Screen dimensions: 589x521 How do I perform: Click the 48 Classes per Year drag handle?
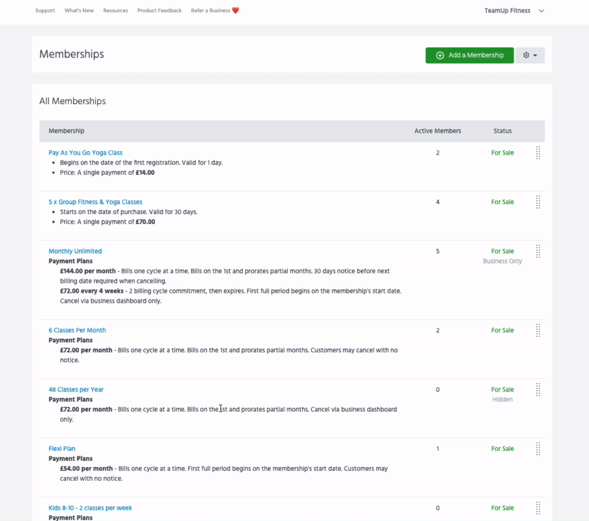(538, 390)
